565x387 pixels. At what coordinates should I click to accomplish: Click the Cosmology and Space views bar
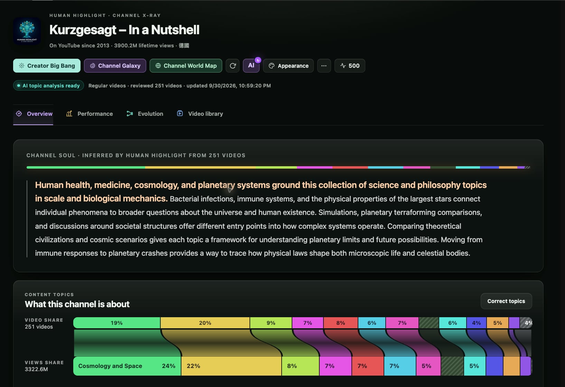(127, 366)
